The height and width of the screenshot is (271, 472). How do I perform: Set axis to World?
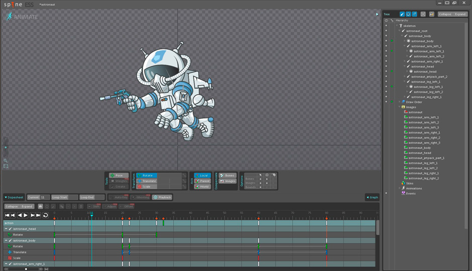(202, 187)
